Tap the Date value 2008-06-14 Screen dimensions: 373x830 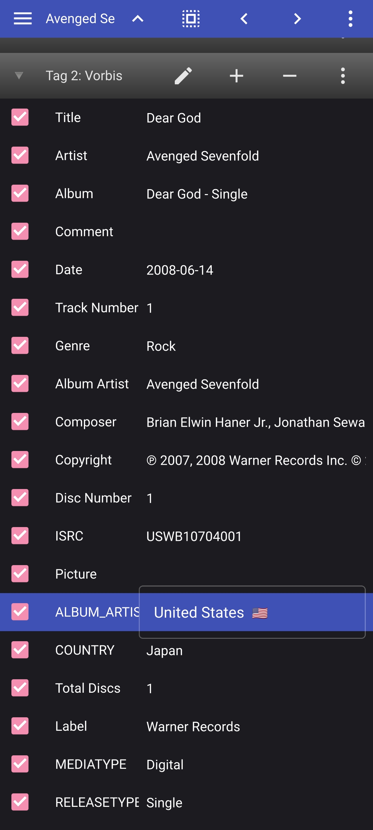(x=180, y=270)
